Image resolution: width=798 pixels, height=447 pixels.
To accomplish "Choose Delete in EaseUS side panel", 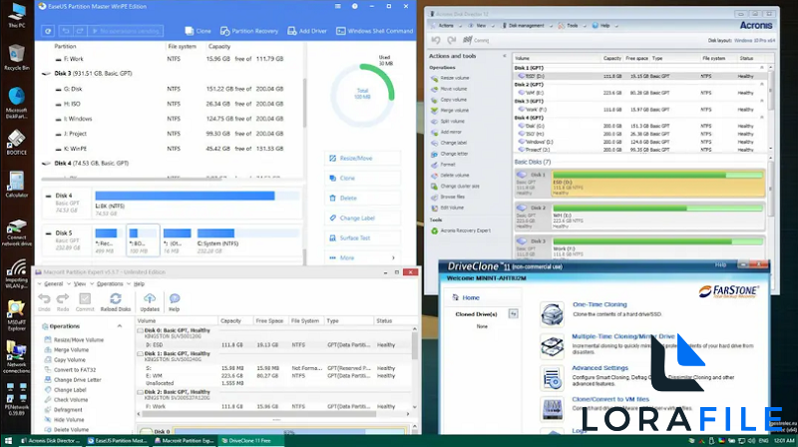I will coord(362,198).
